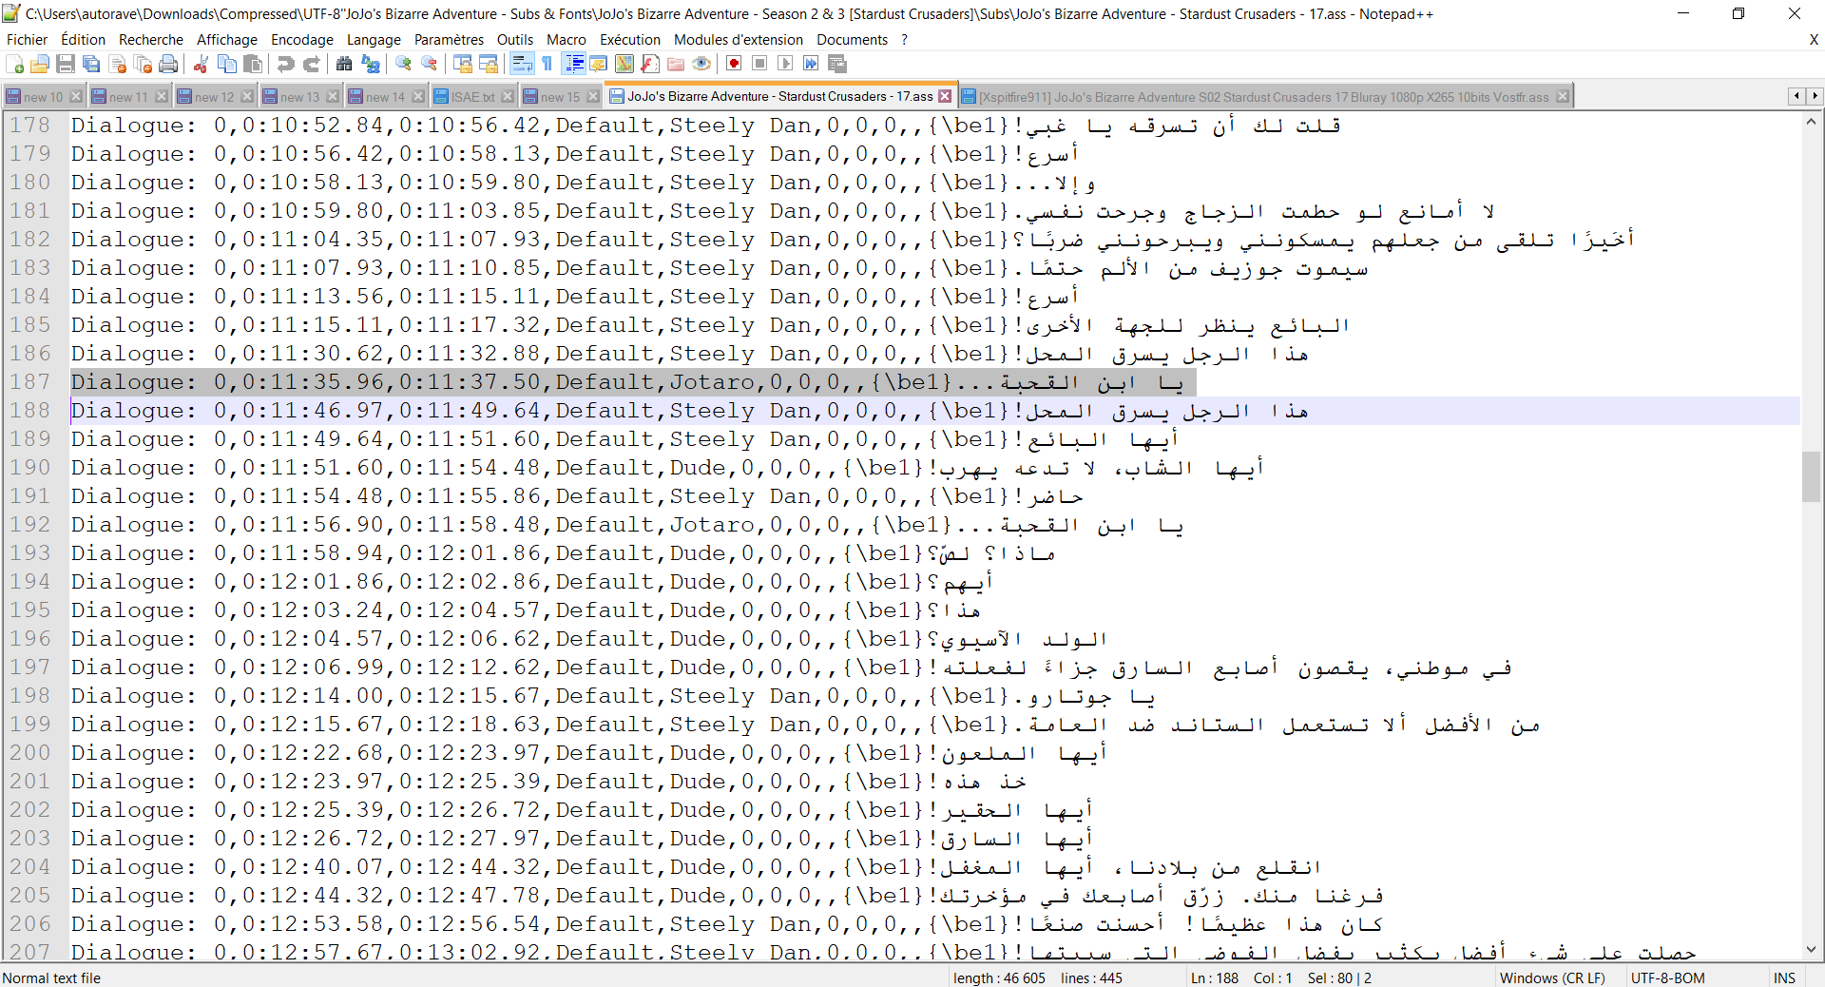Click line number 187 in margin

[29, 382]
